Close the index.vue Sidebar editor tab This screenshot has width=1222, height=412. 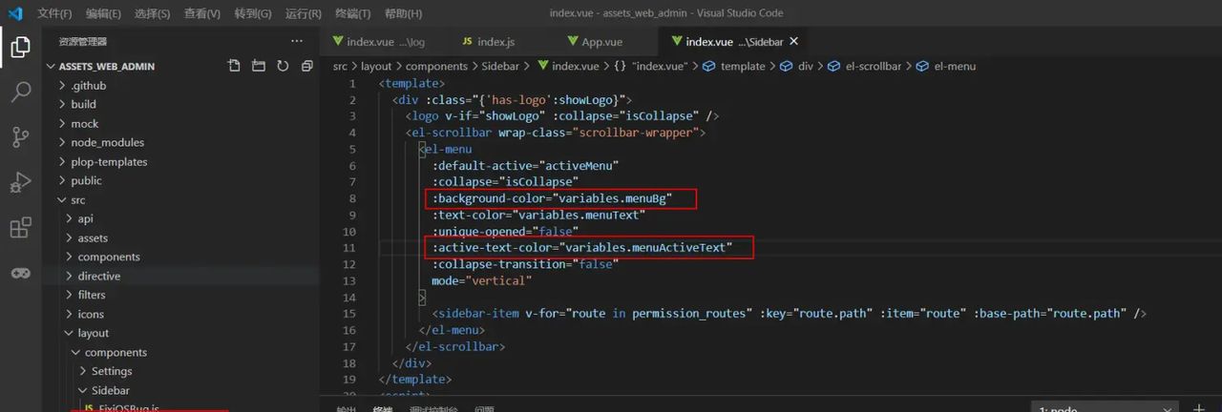(x=793, y=41)
